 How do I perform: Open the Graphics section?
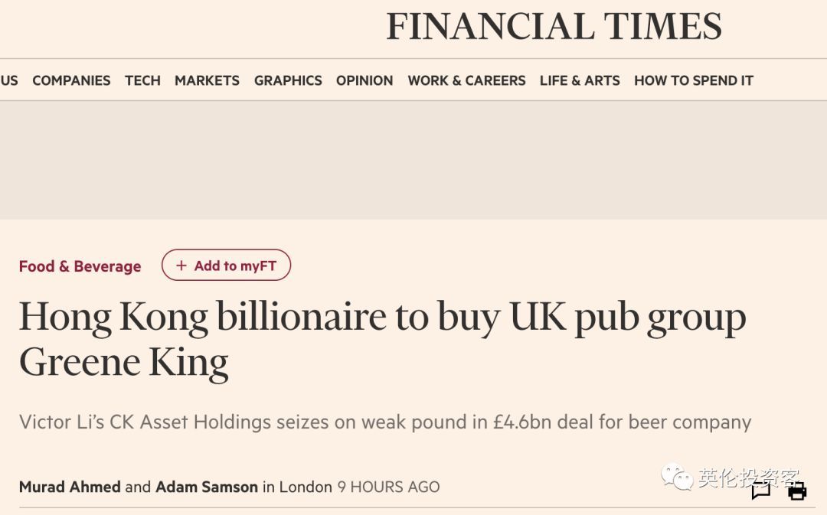coord(288,80)
